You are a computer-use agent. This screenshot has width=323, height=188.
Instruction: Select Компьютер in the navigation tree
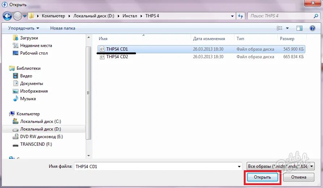tap(28, 114)
